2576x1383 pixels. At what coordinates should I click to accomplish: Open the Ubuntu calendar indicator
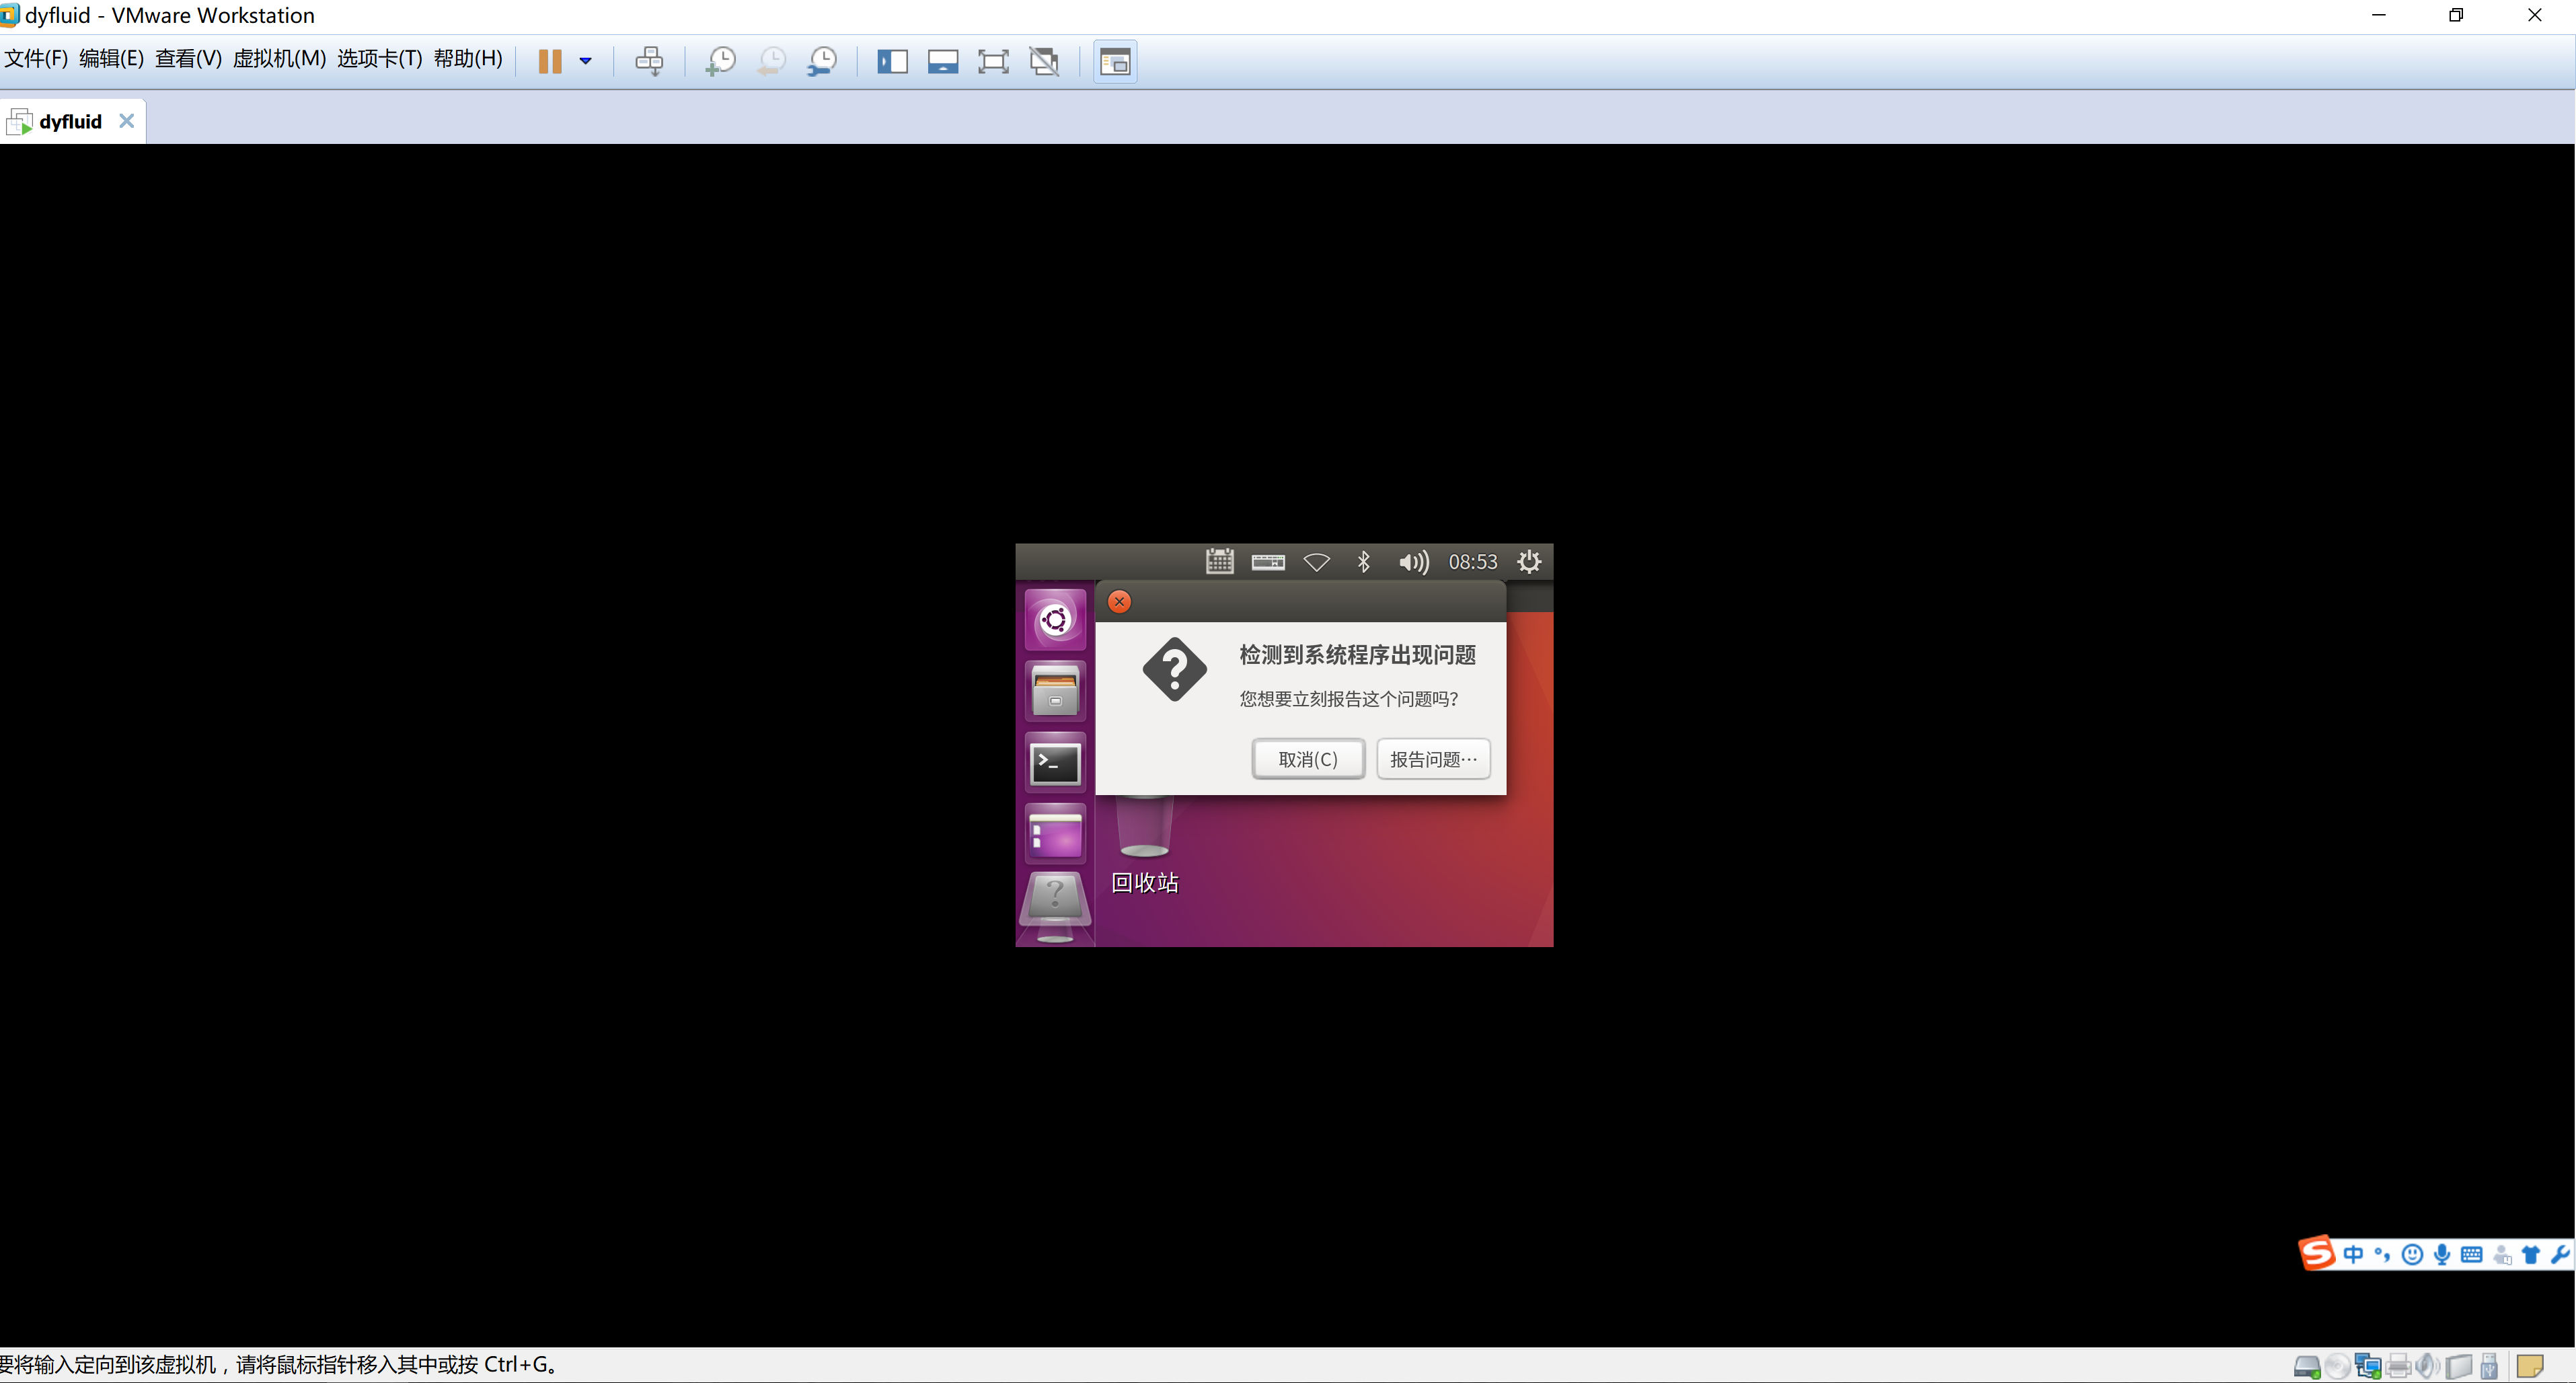coord(1219,561)
